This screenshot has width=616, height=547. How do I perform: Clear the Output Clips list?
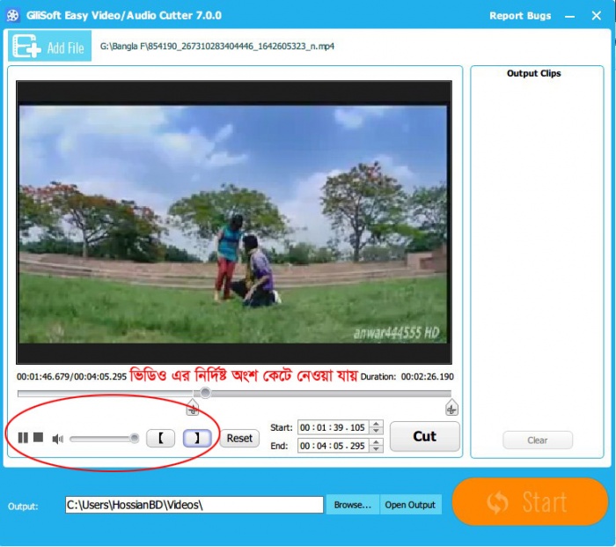(x=538, y=440)
